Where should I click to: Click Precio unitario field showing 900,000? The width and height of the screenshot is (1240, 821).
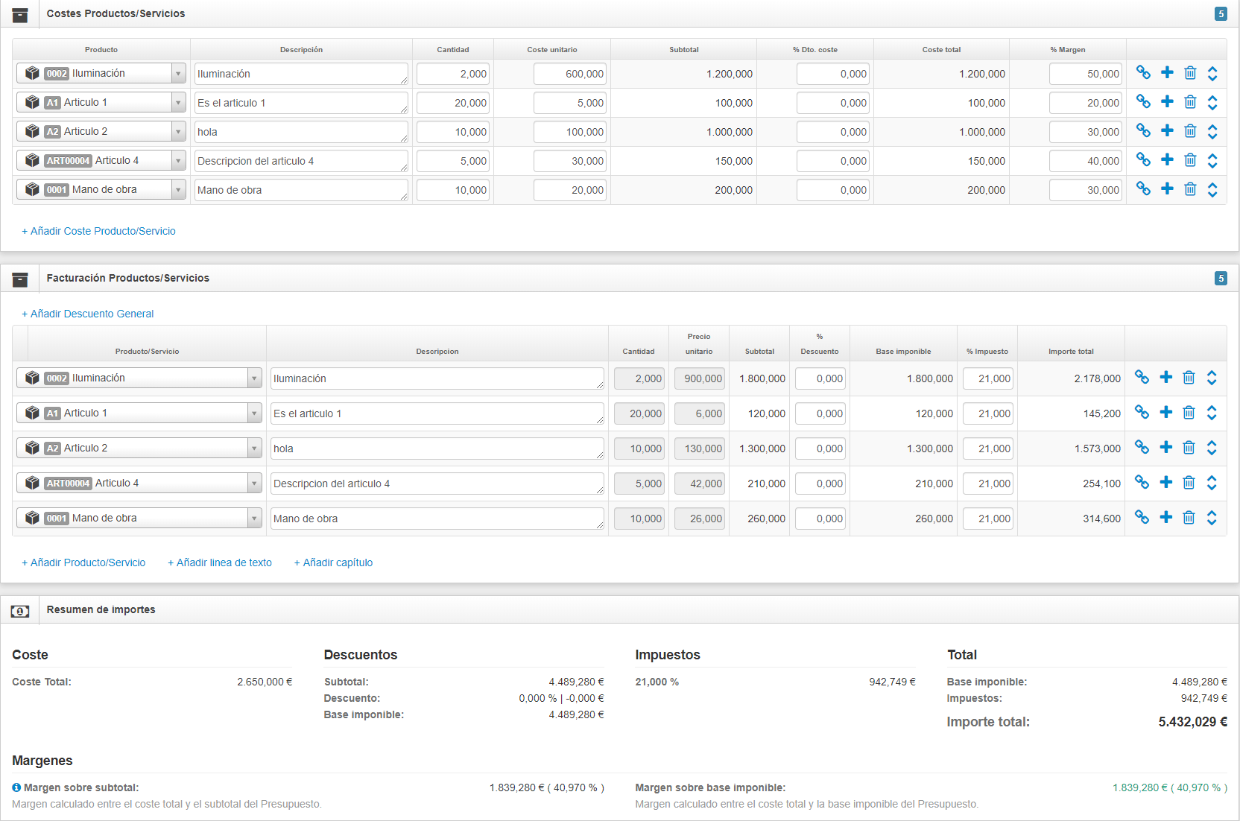click(x=700, y=378)
